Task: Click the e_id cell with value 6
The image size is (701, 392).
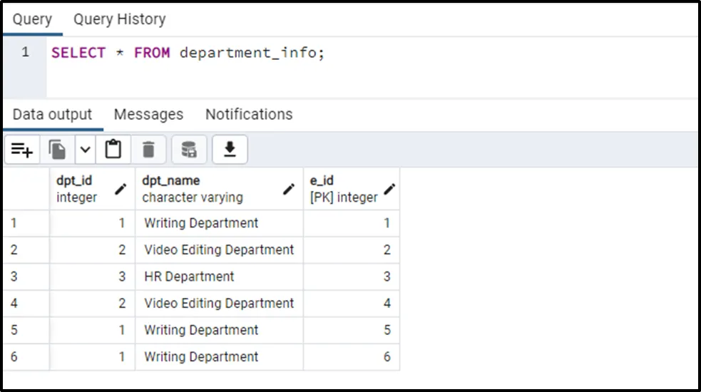Action: click(352, 357)
